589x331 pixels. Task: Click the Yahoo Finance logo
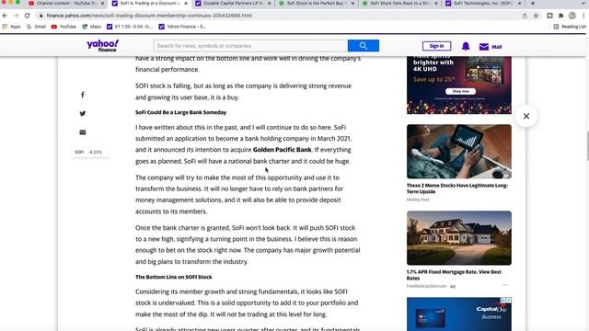click(103, 45)
